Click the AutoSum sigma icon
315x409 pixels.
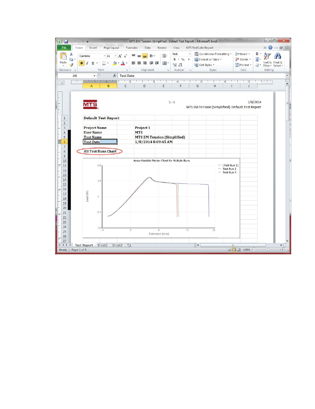pos(257,54)
